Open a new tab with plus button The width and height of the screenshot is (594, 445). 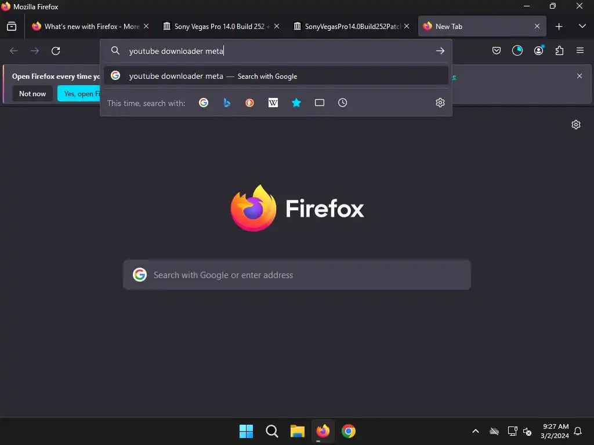559,27
